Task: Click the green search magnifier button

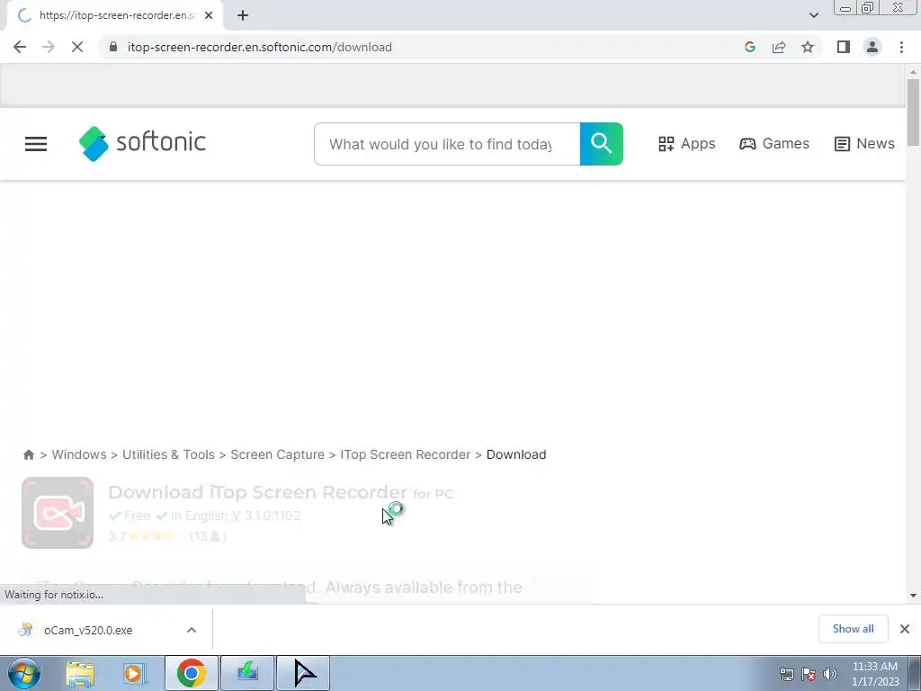Action: pos(601,144)
